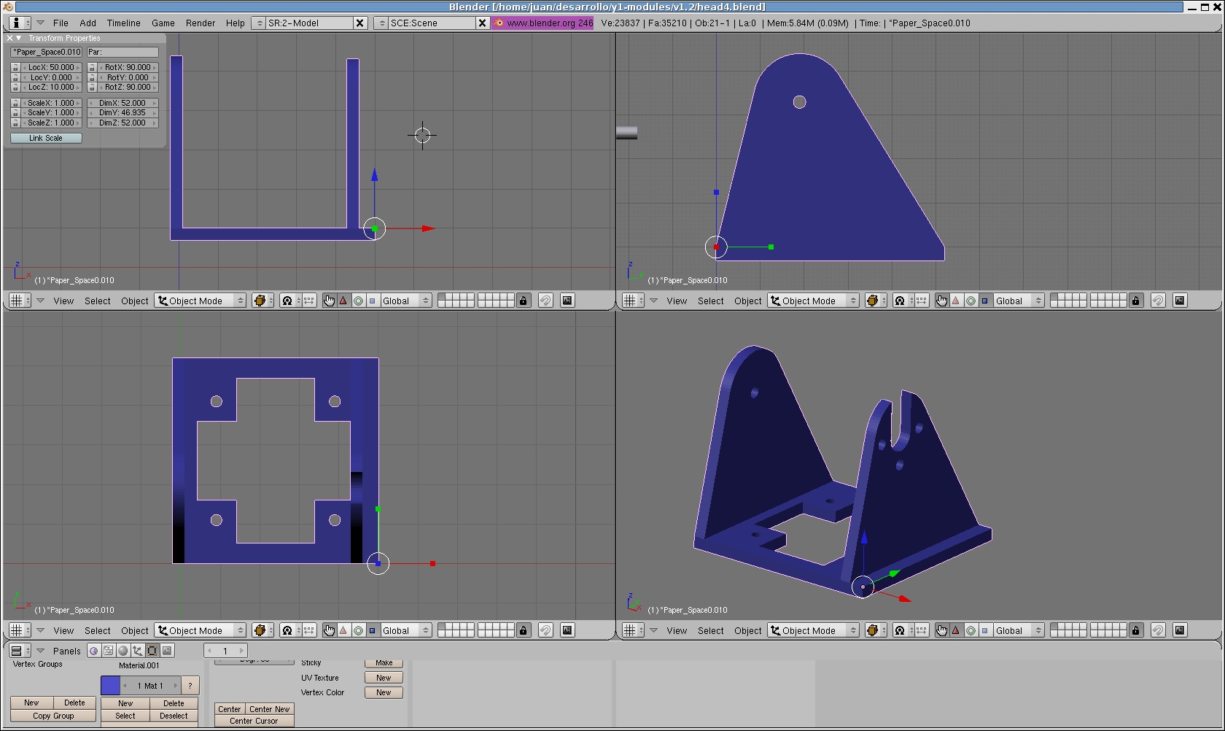The image size is (1225, 731).
Task: Open the Timeline menu in the top bar
Action: point(123,23)
